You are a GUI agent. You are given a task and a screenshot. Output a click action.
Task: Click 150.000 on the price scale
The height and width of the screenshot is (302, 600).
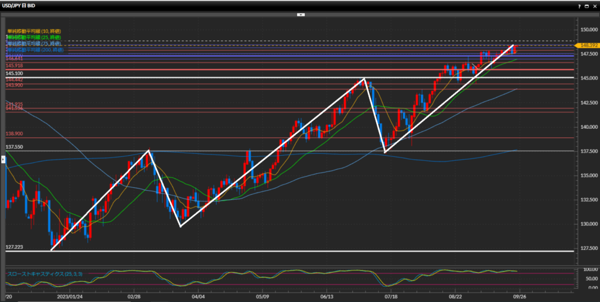(587, 29)
